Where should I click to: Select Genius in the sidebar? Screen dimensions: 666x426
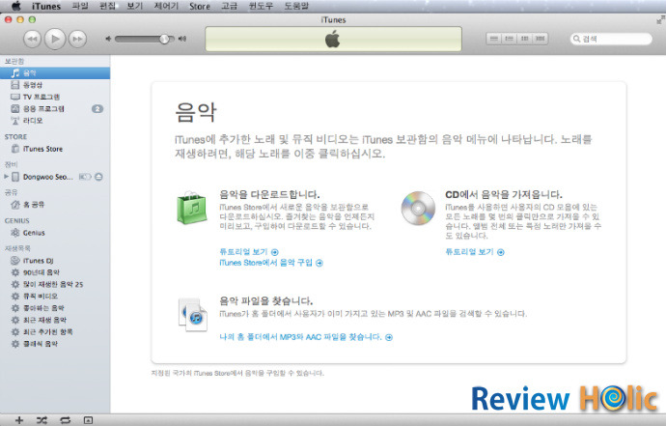(x=55, y=233)
